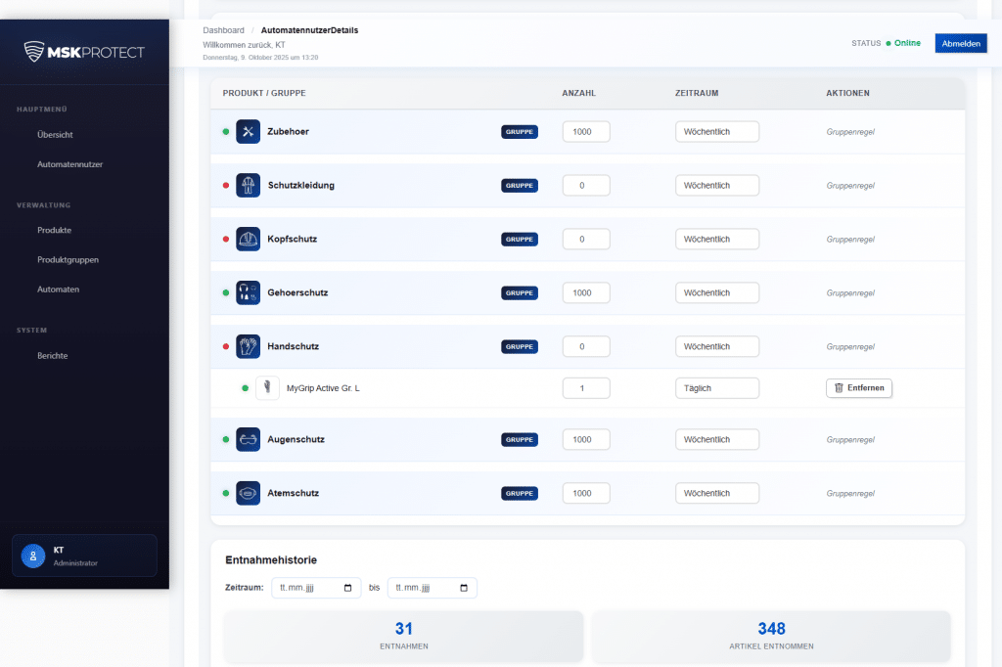Click the Atemschutz mask icon

pyautogui.click(x=248, y=492)
